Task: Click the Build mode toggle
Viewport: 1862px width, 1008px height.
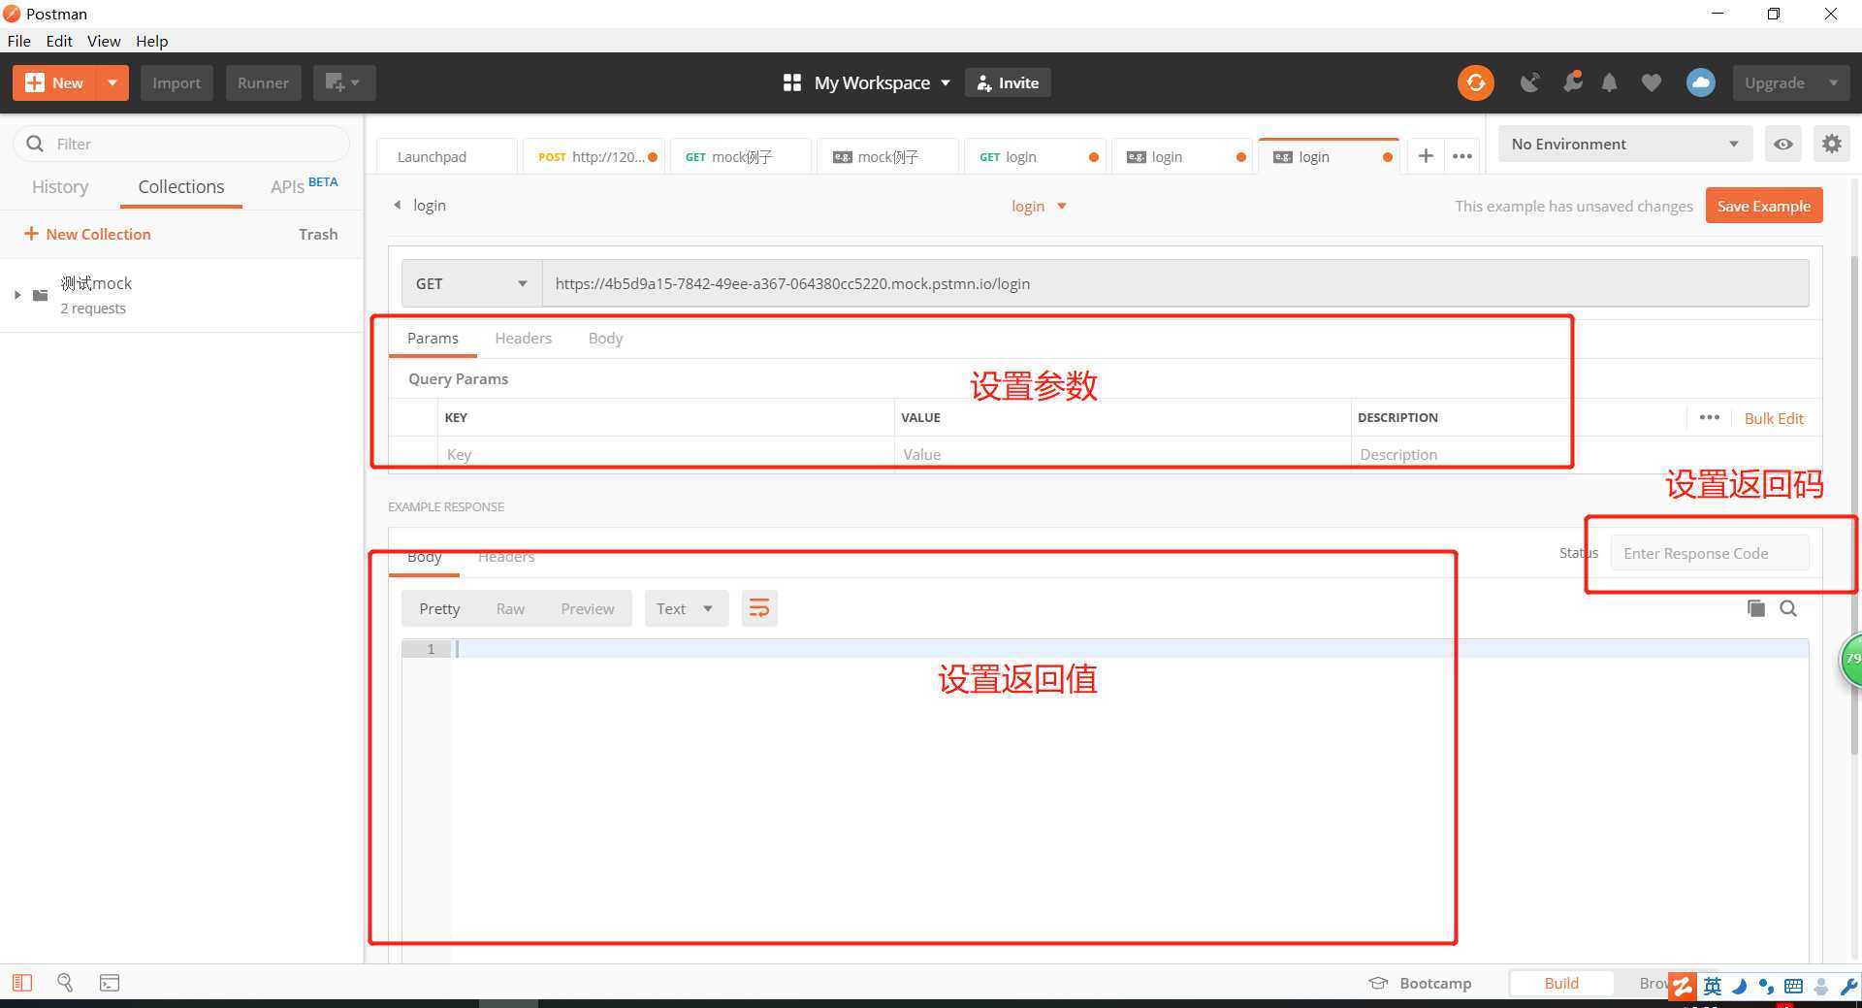Action: (x=1561, y=983)
